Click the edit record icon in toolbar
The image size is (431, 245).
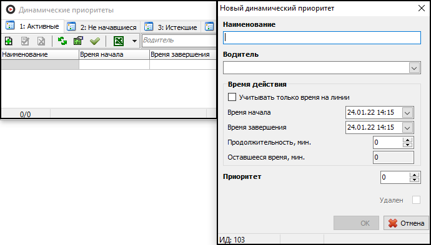[x=25, y=41]
